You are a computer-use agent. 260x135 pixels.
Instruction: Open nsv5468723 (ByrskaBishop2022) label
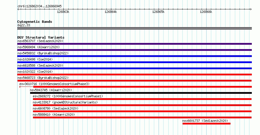pos(43,78)
